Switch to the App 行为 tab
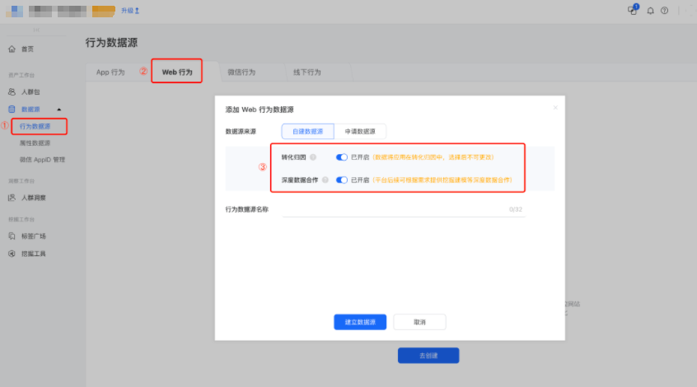697x387 pixels. [x=110, y=72]
